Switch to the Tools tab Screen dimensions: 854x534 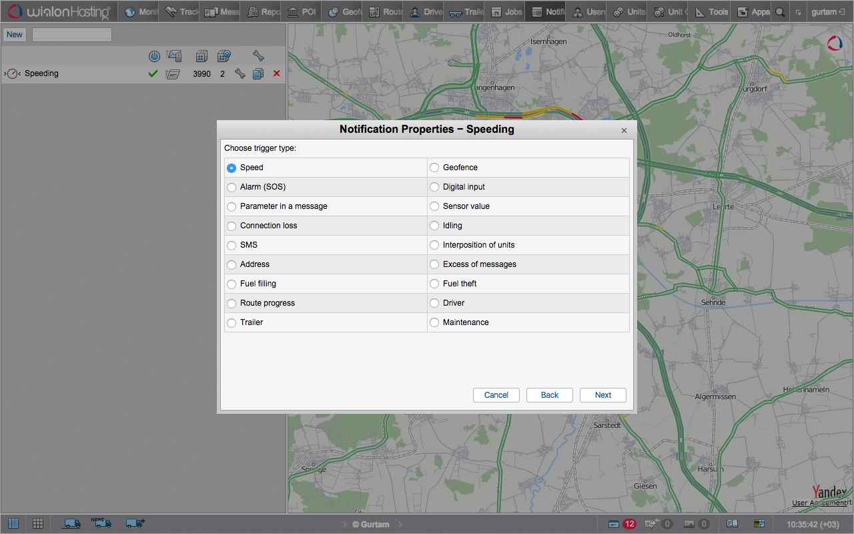[711, 12]
